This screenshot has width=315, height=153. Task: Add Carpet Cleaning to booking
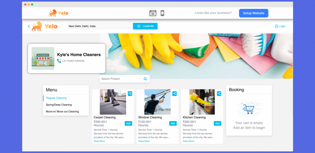[128, 124]
